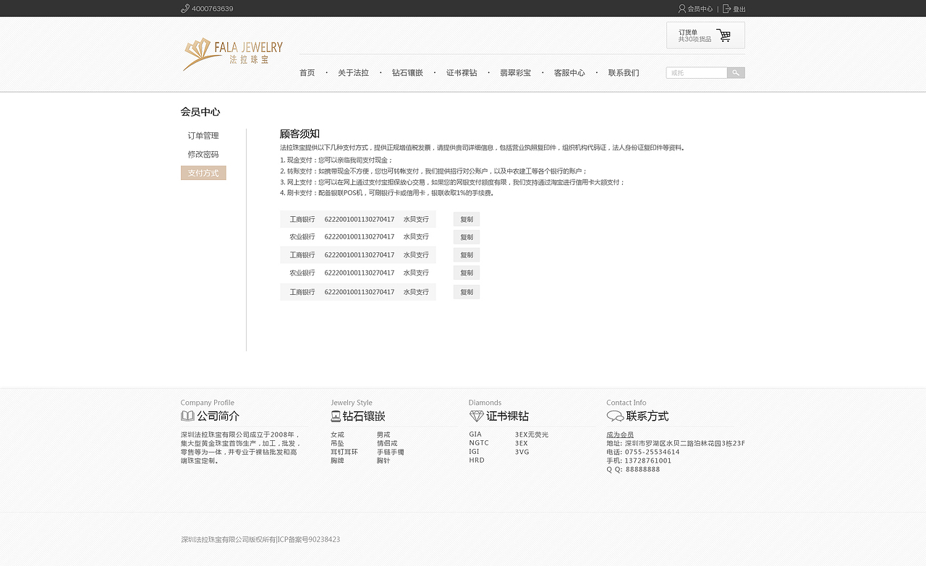926x566 pixels.
Task: Select 修改密码 in the member sidebar
Action: click(203, 154)
